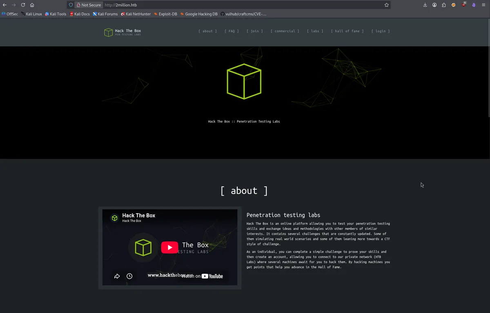Open the Kali Linux bookmark
This screenshot has width=490, height=313.
[x=31, y=14]
